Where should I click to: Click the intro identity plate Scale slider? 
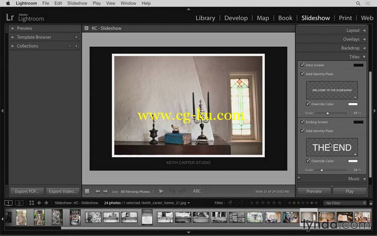pyautogui.click(x=331, y=113)
